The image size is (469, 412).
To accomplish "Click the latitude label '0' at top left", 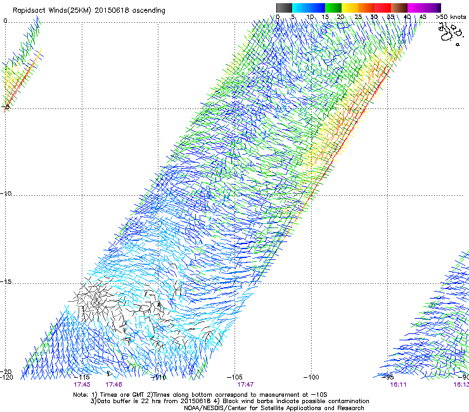I will pos(5,21).
